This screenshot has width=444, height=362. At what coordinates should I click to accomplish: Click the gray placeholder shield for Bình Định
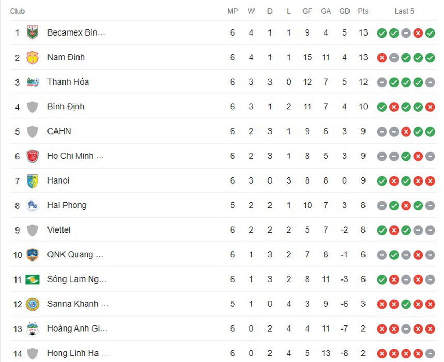pos(34,107)
